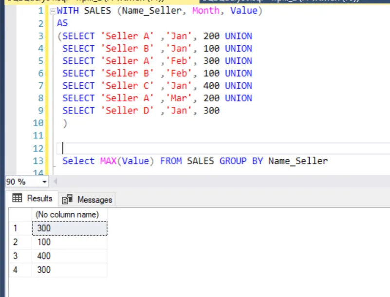The height and width of the screenshot is (297, 390).
Task: Click the MAX keyword on line 13
Action: [x=108, y=161]
